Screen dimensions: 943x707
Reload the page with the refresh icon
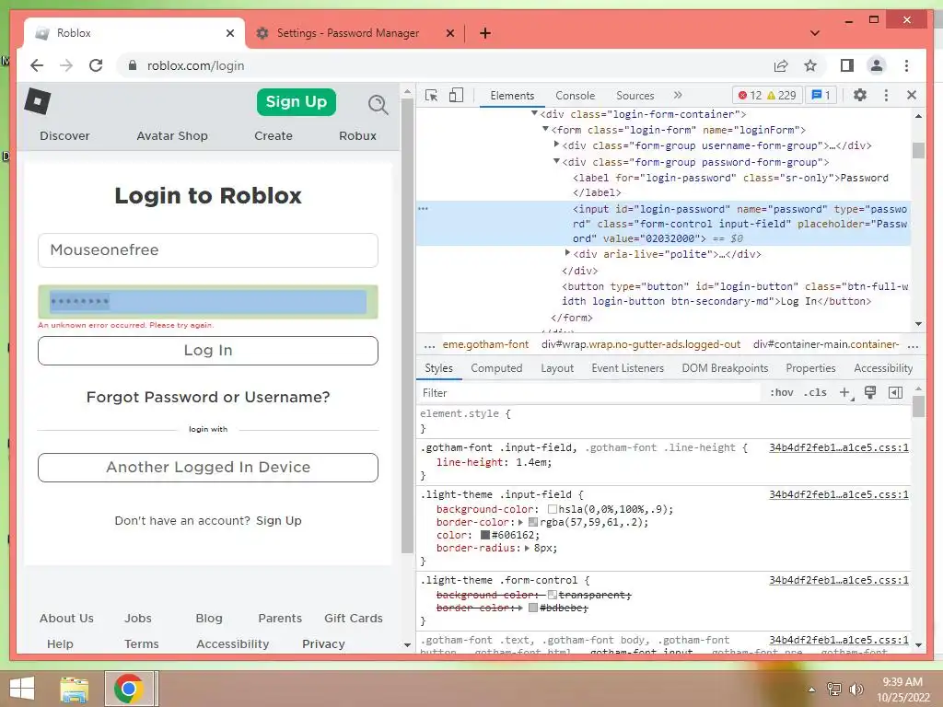pyautogui.click(x=96, y=65)
